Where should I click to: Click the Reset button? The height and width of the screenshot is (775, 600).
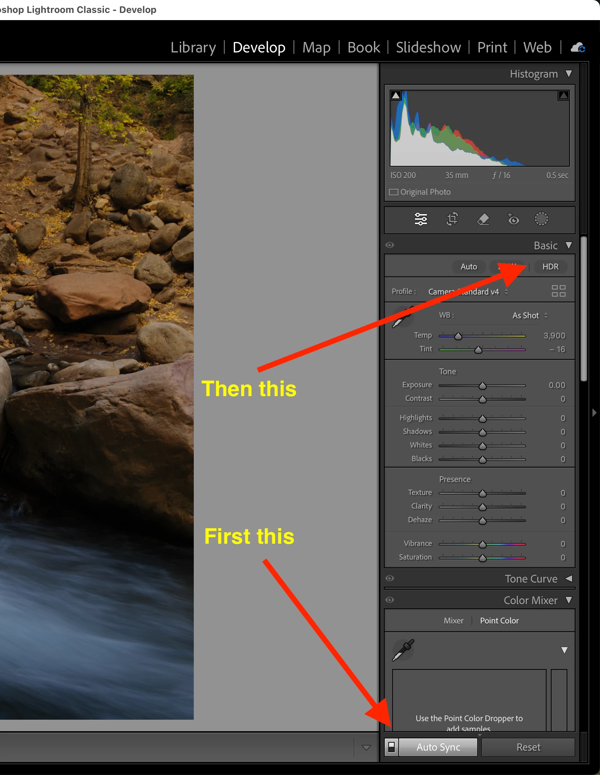click(x=528, y=747)
